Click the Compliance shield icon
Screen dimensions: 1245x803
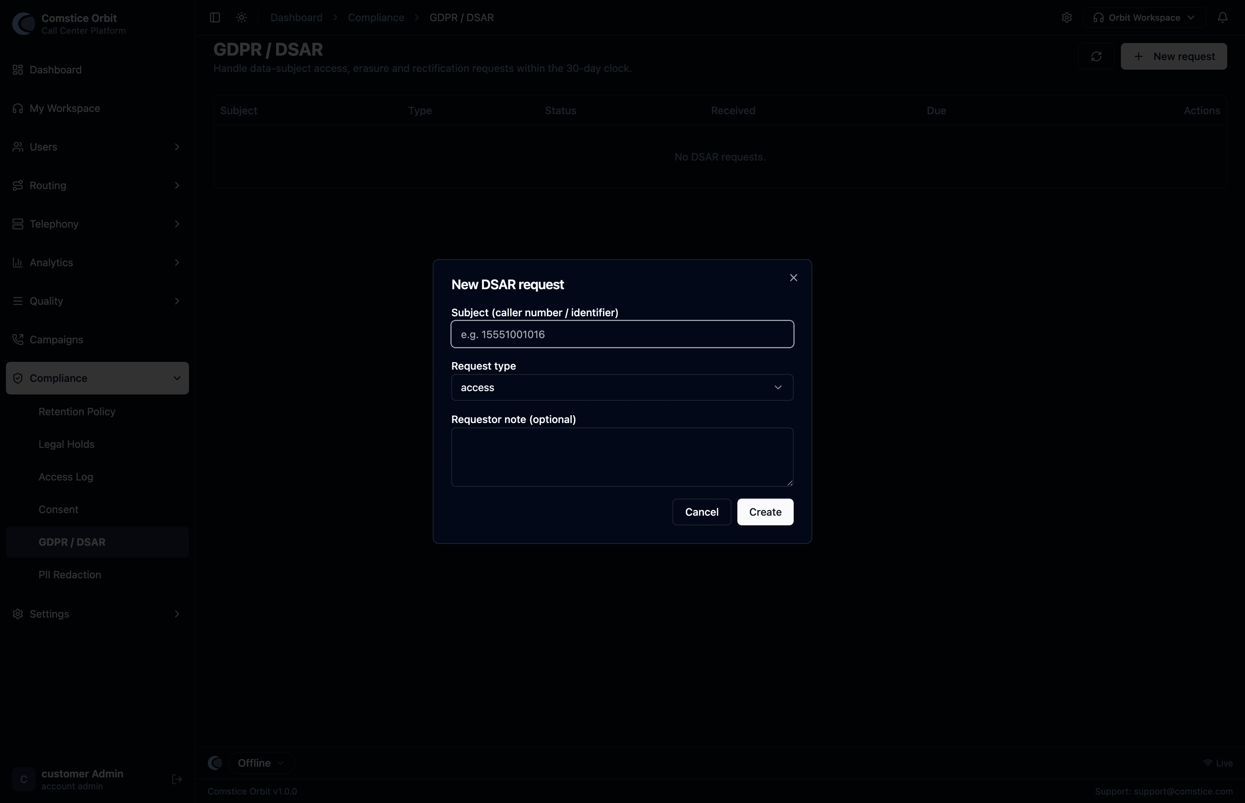pos(18,379)
